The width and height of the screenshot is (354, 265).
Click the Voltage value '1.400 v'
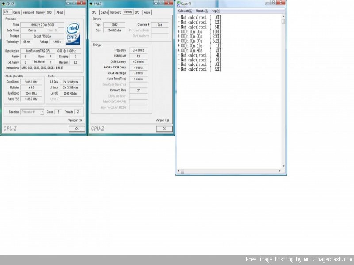(57, 42)
